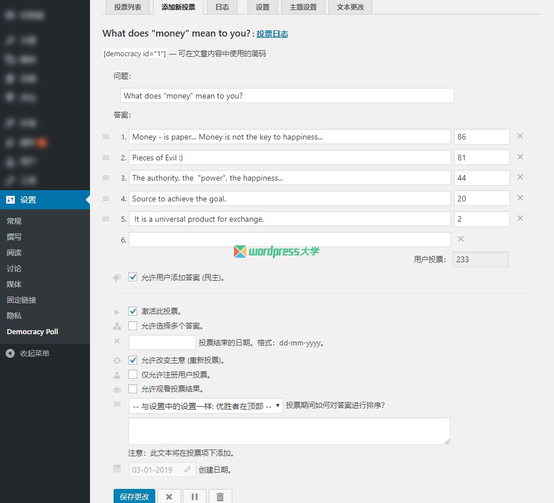This screenshot has height=503, width=554.
Task: Click the note textarea below sorting
Action: pos(289,431)
